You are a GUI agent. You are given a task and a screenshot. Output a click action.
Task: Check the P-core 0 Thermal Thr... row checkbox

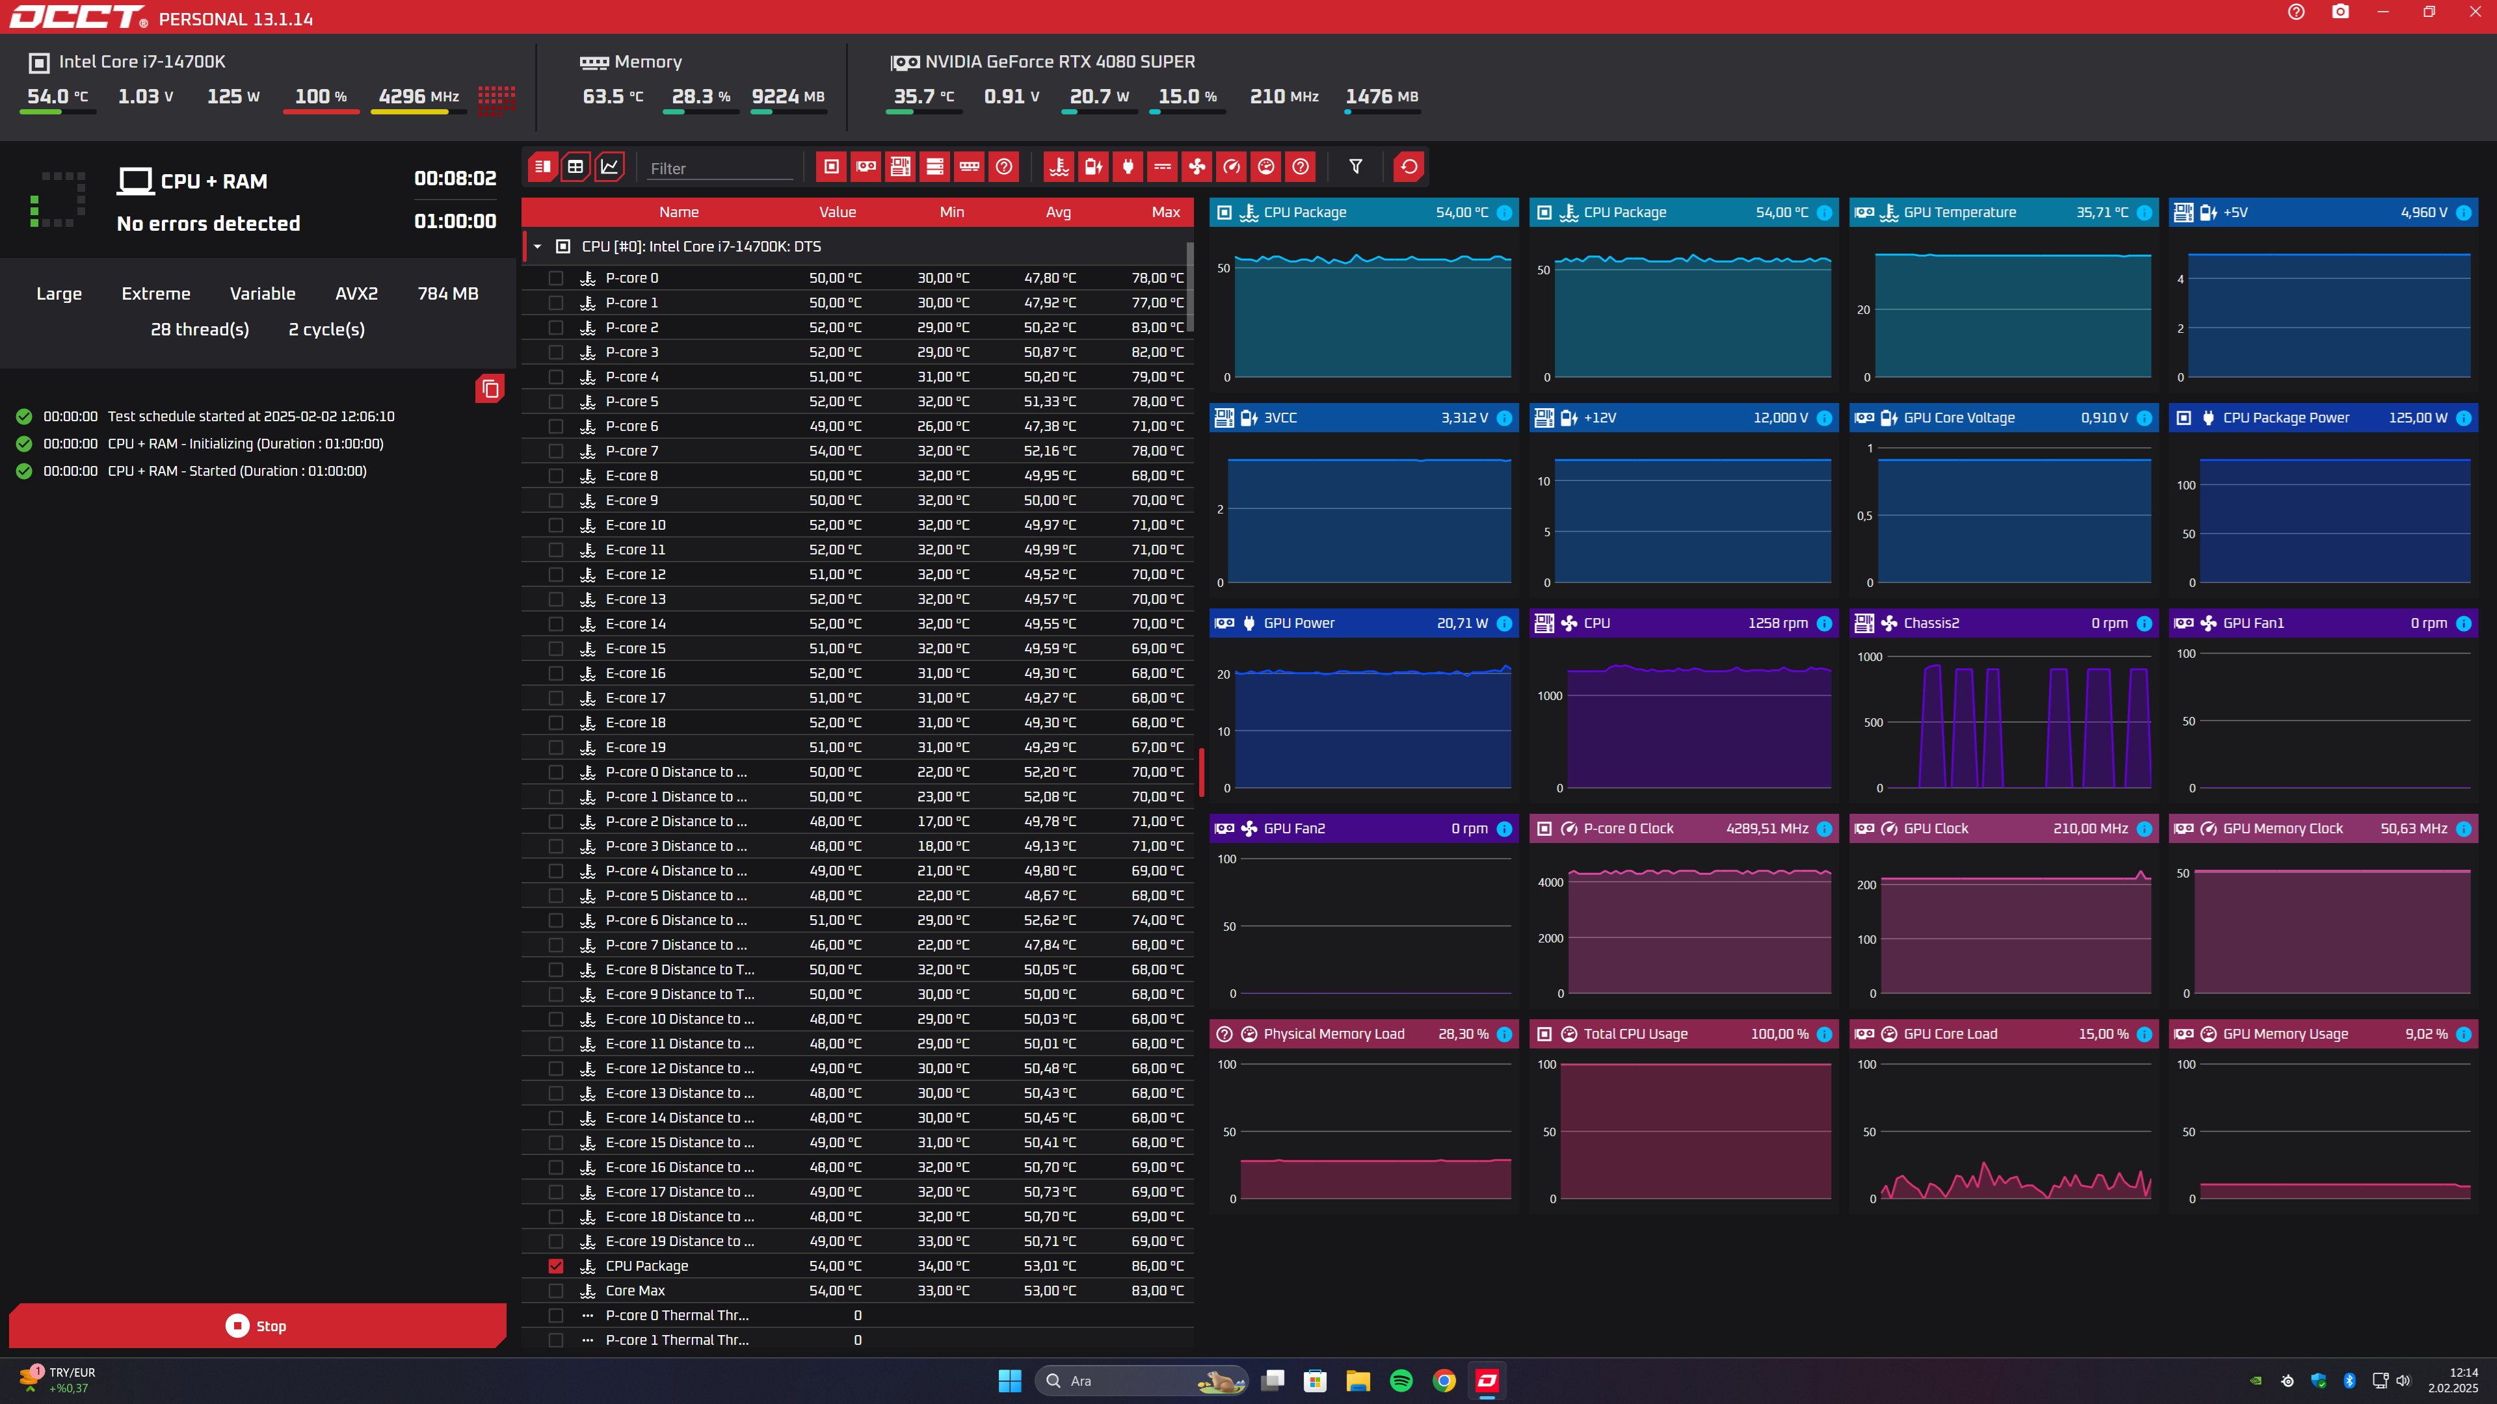(x=555, y=1315)
